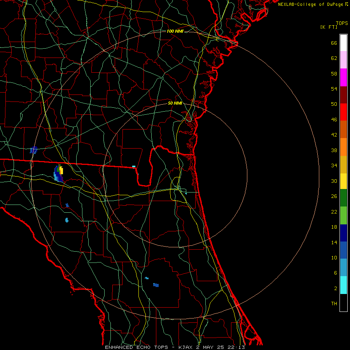
Task: Click the legend value 50
Action: (x=334, y=104)
